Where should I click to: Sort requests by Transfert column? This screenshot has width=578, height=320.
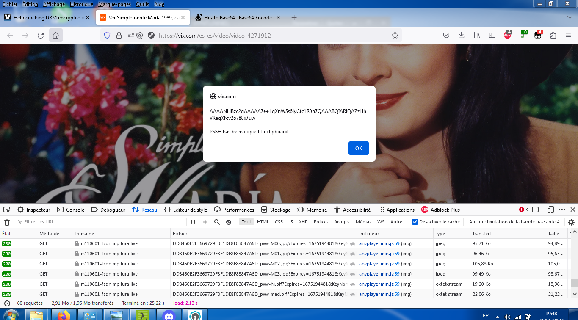click(x=508, y=234)
